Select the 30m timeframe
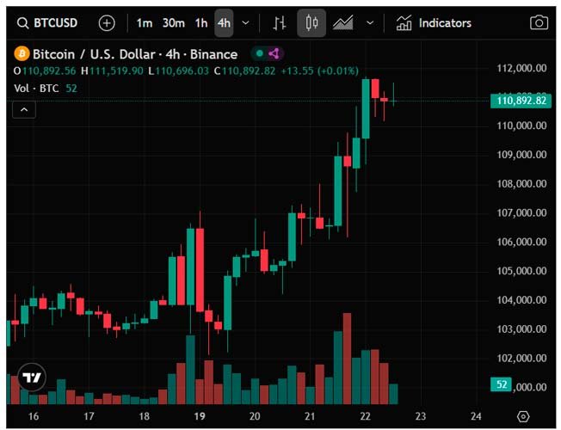 tap(173, 23)
